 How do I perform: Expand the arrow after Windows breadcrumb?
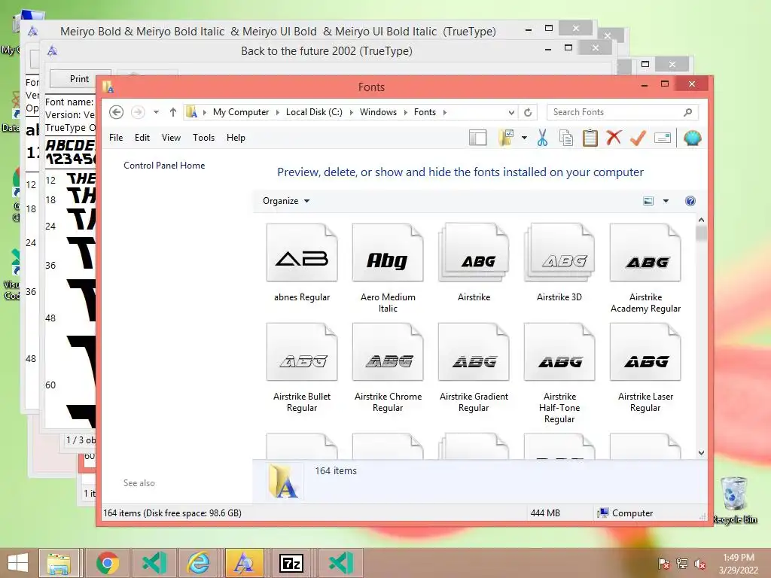tap(406, 112)
